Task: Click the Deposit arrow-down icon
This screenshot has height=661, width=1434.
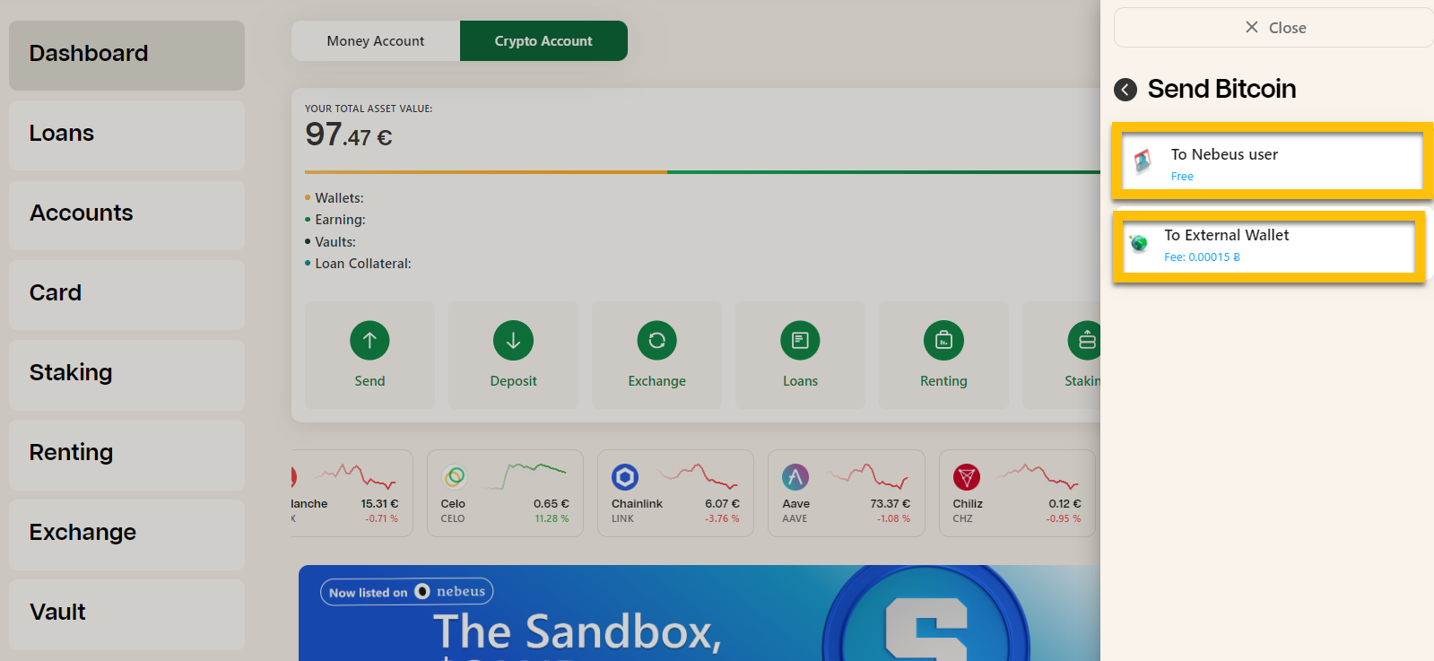Action: tap(513, 341)
